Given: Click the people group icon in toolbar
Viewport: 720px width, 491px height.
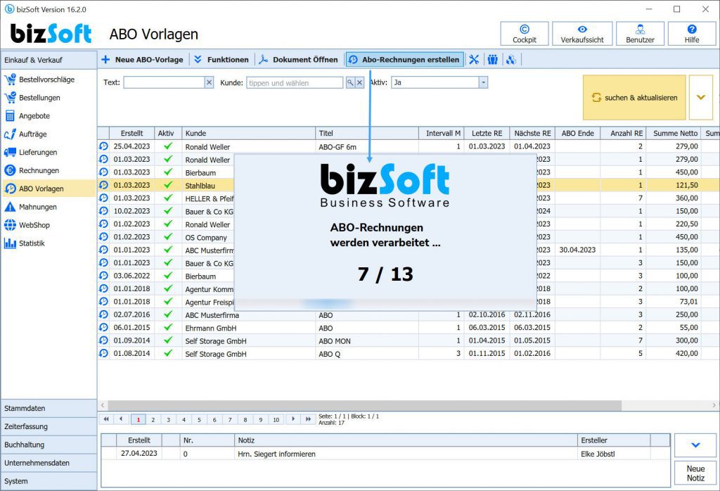Looking at the screenshot, I should (x=493, y=60).
